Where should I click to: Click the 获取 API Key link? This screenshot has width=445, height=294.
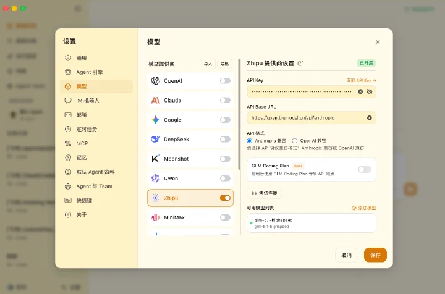[x=361, y=80]
